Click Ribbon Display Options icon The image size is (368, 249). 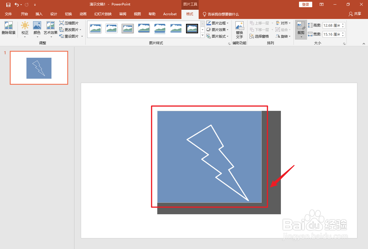(x=321, y=5)
